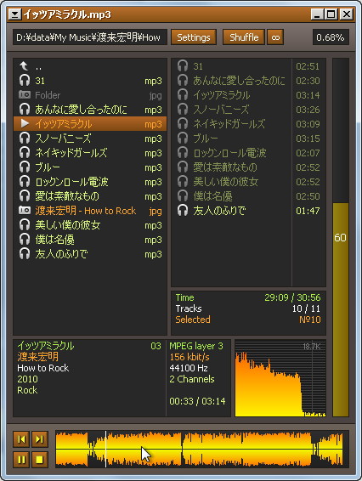Toggle Shuffle mode

244,37
